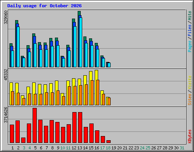Select the red KBytes bar for day 12

coord(75,127)
